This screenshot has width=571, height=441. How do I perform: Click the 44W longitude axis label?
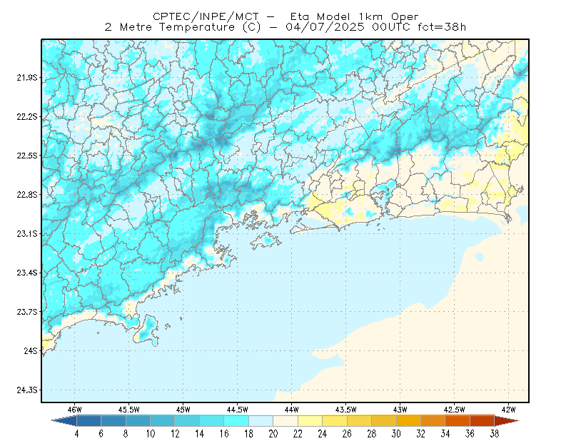click(x=291, y=410)
